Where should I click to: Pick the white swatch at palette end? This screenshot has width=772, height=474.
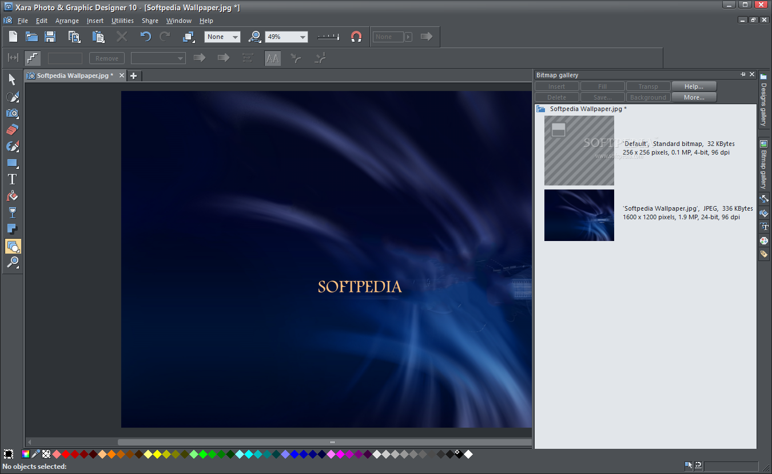[468, 455]
